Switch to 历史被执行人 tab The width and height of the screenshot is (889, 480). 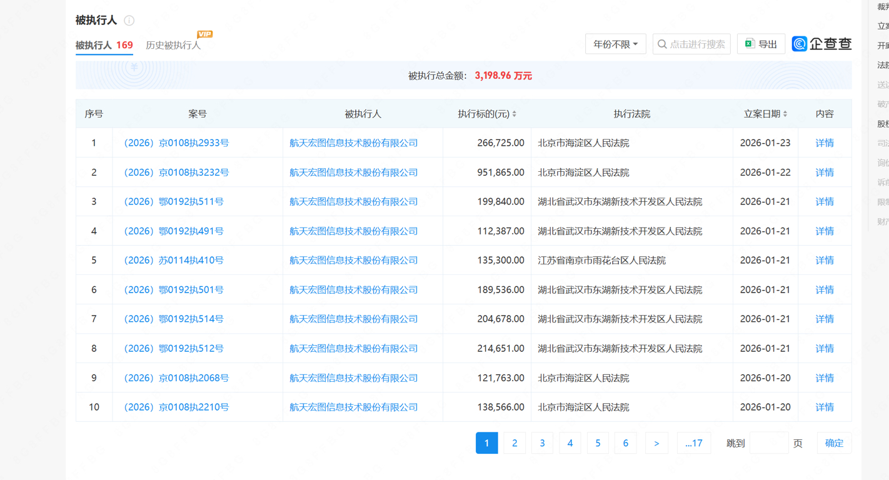pos(173,45)
